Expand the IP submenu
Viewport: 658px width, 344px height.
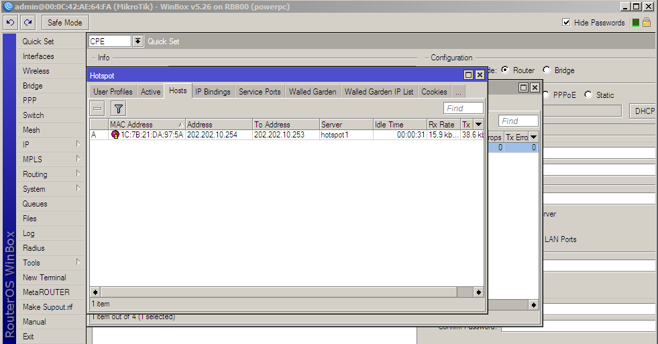click(x=51, y=145)
